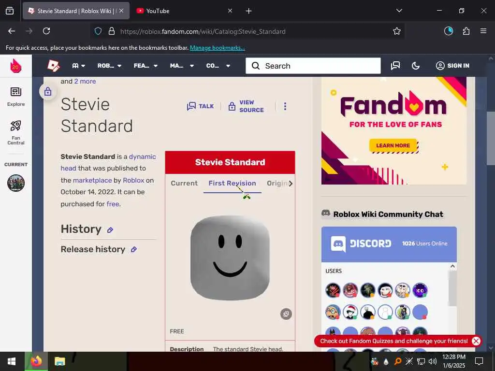
Task: Toggle dark mode moon icon
Action: point(416,66)
